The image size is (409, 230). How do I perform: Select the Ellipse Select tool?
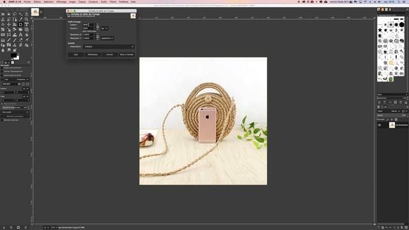tap(8, 14)
